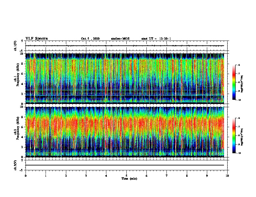The width and height of the screenshot is (256, 197).
Task: Click the ch.1 PSD color bar
Action: point(234,82)
